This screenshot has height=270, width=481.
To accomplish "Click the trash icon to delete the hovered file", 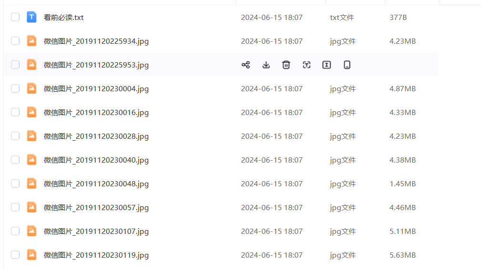I will (x=286, y=65).
